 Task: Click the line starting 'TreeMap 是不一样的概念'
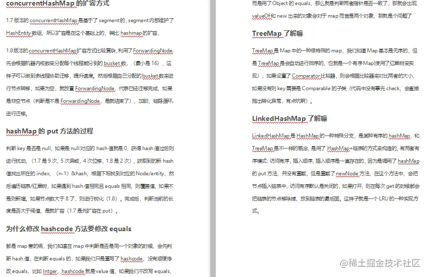pos(336,149)
